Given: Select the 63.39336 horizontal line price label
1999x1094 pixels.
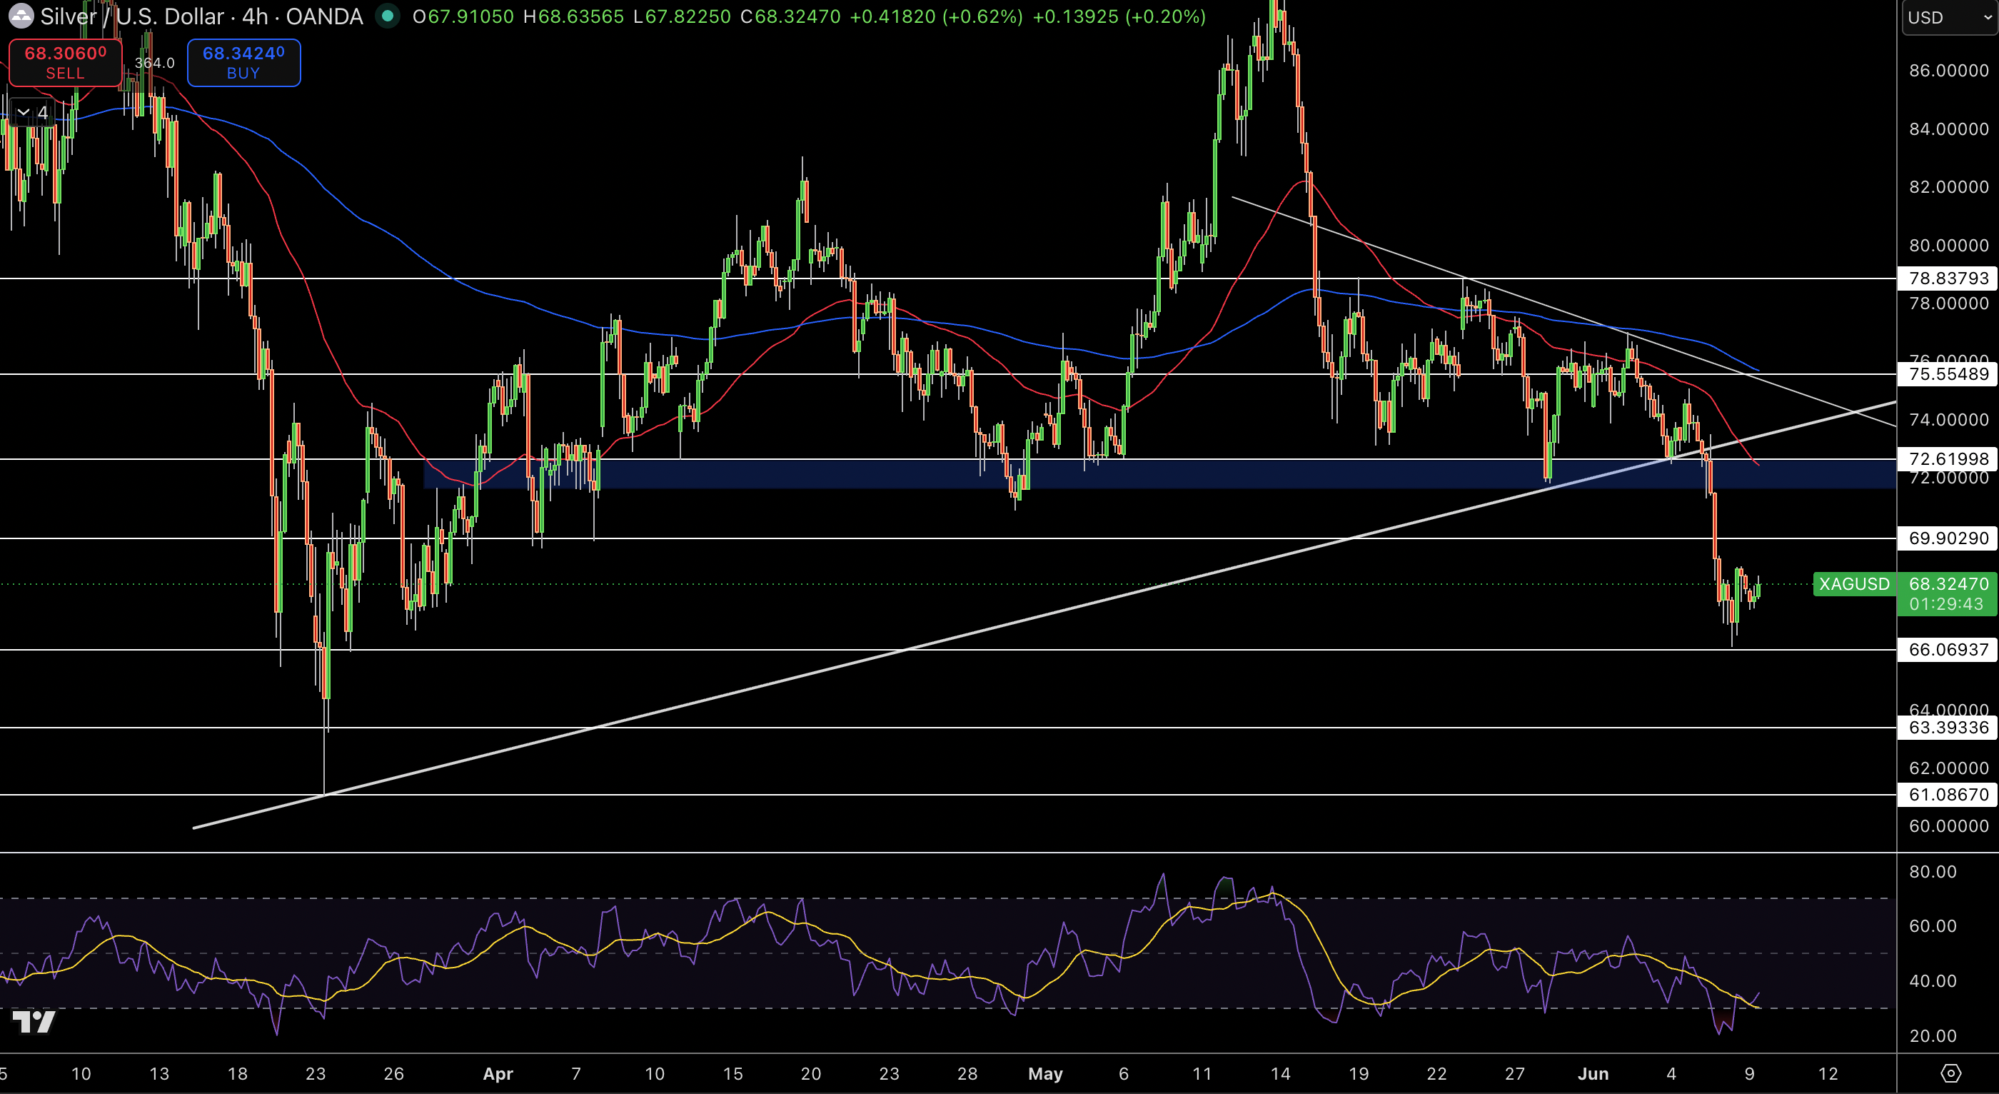Looking at the screenshot, I should [x=1948, y=728].
